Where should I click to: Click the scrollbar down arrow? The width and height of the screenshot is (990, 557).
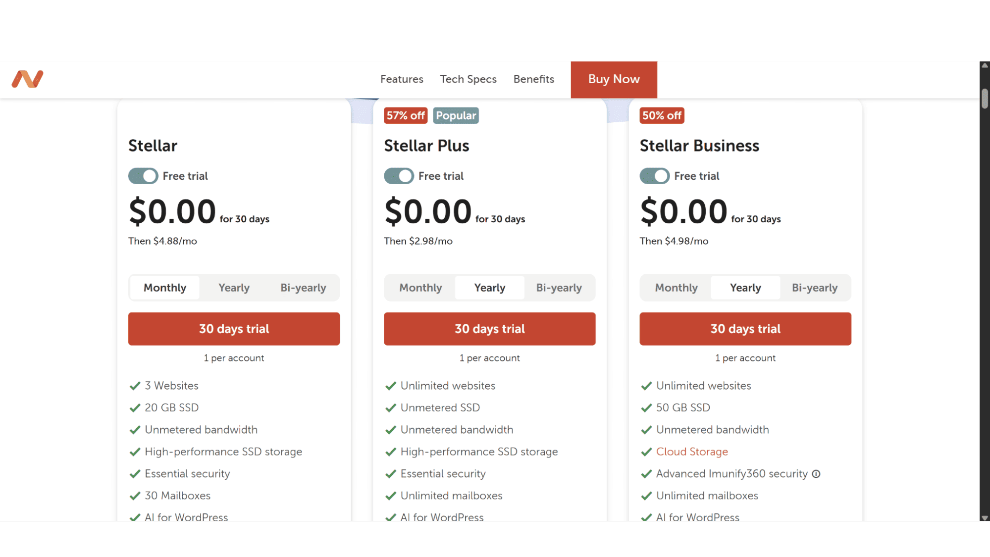985,517
